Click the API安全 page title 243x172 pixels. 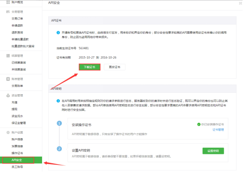pos(54,3)
